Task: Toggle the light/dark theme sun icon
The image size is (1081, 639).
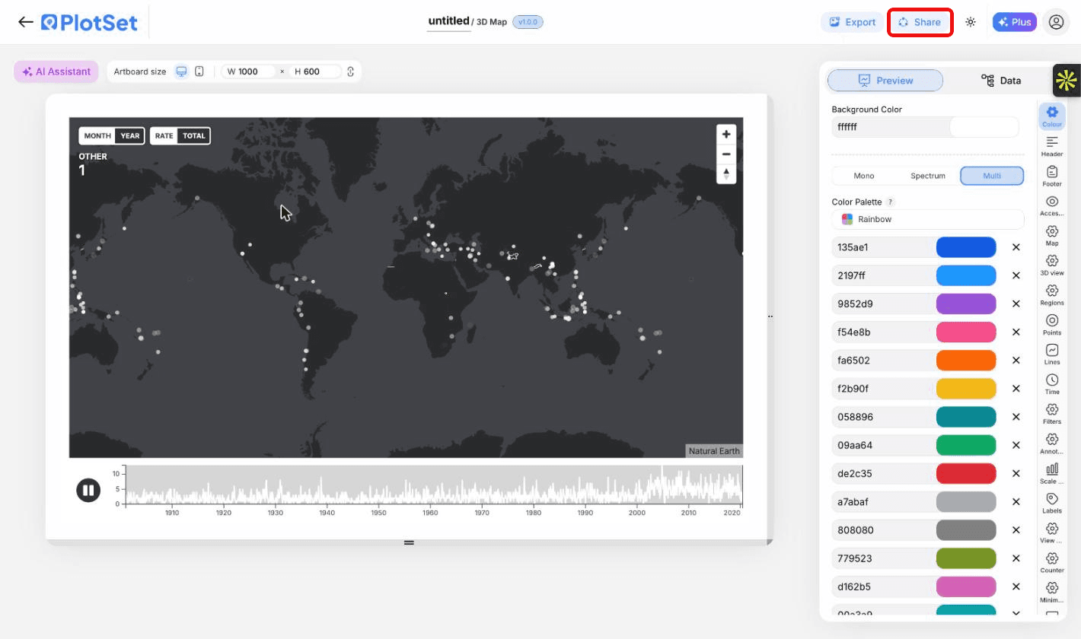Action: pyautogui.click(x=971, y=22)
